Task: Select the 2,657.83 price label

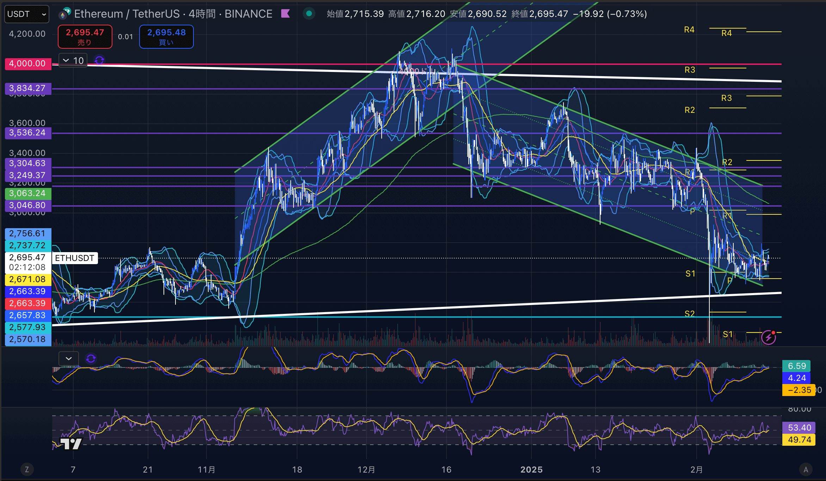Action: pos(28,316)
